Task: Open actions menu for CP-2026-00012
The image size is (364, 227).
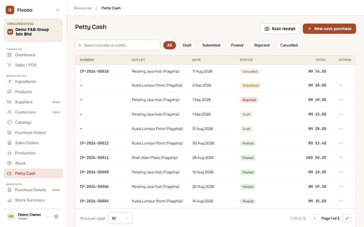Action: coord(341,143)
